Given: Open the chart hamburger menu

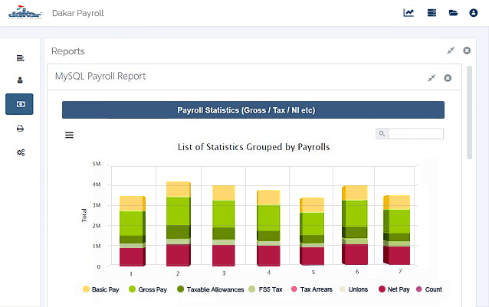Looking at the screenshot, I should click(69, 135).
